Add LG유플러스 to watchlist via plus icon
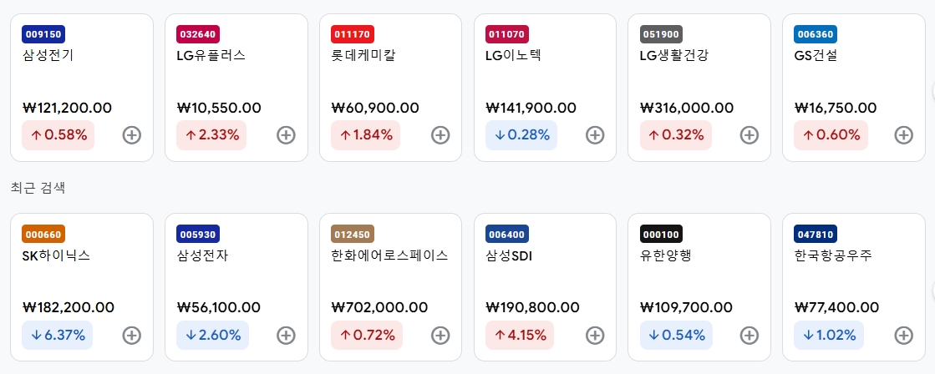This screenshot has width=935, height=374. 287,135
